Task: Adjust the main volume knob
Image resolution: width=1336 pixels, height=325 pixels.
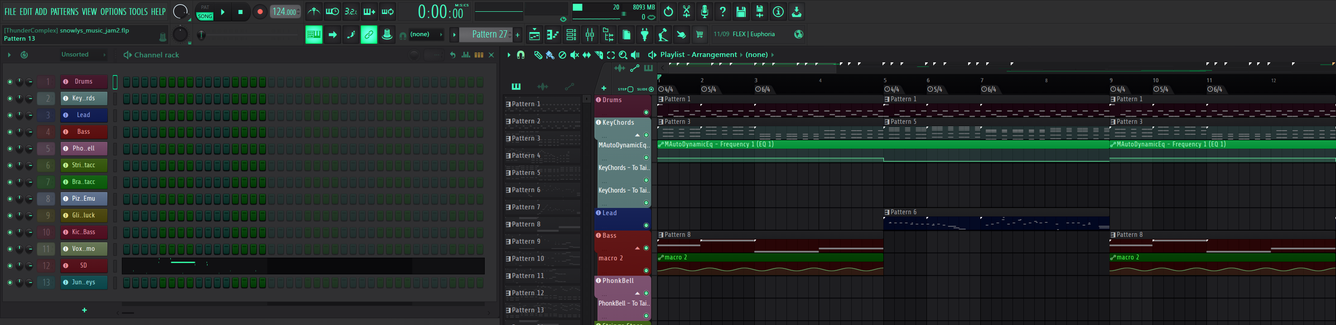Action: pos(180,11)
